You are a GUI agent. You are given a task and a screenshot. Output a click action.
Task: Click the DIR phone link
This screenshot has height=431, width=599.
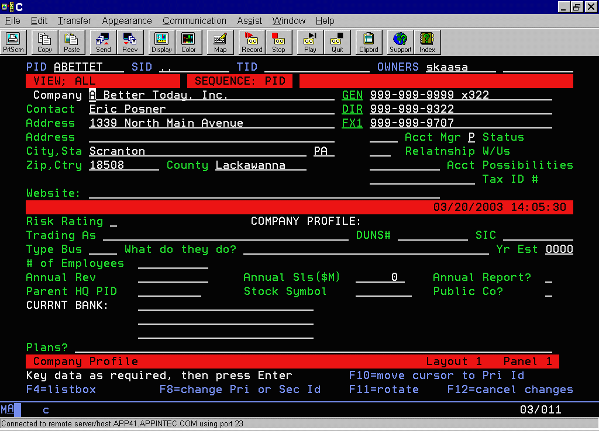(x=352, y=109)
